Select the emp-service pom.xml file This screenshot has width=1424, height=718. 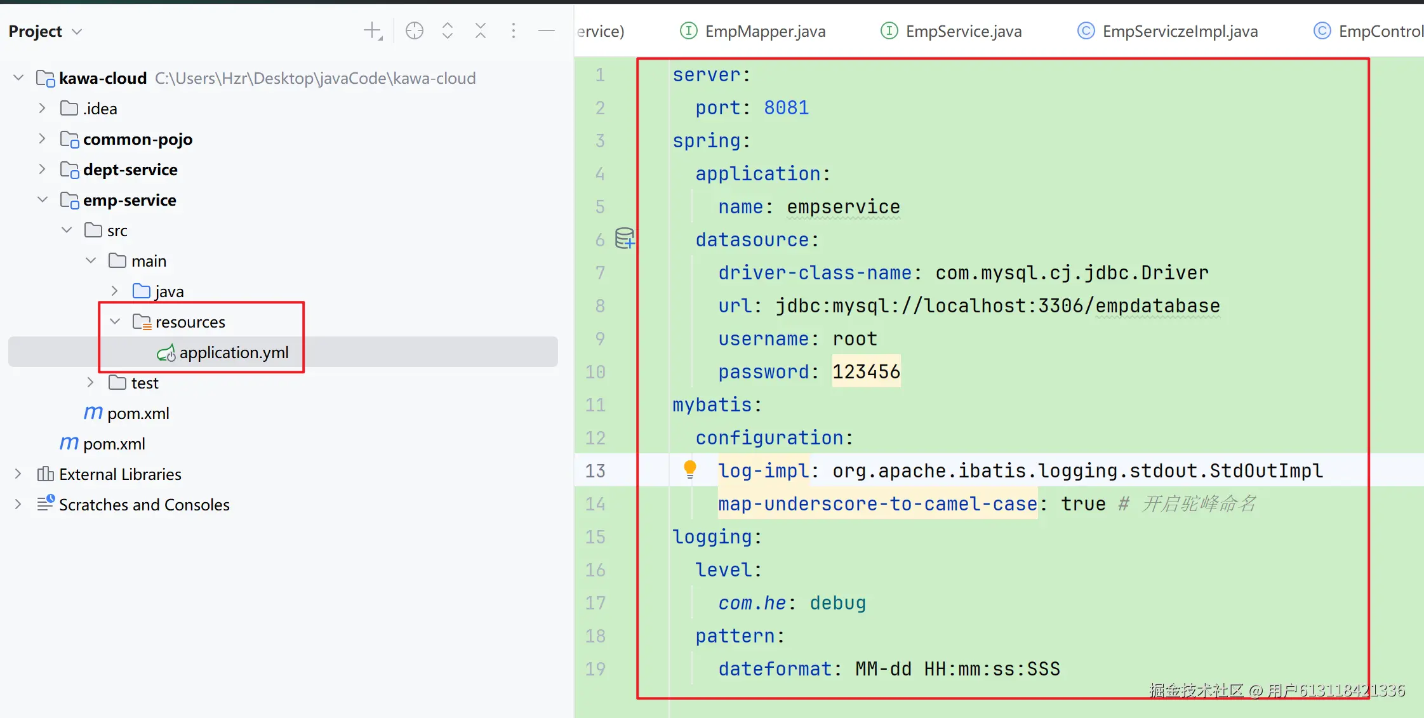point(138,413)
